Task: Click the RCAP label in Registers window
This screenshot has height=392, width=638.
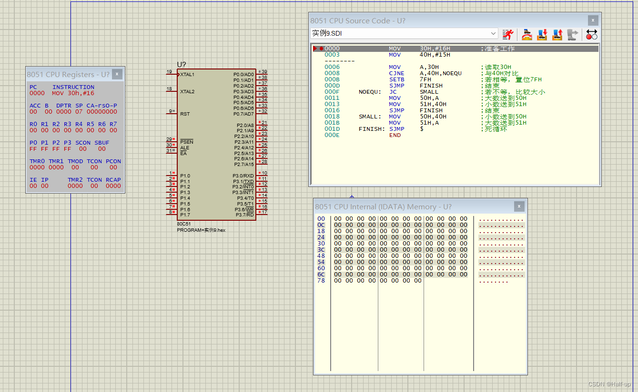Action: tap(113, 180)
